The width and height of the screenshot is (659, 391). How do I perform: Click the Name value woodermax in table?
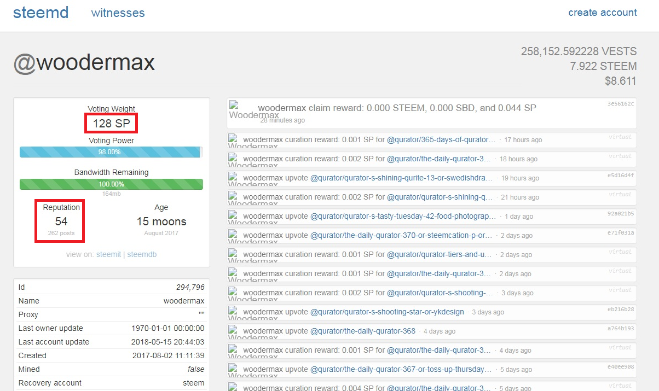(184, 301)
